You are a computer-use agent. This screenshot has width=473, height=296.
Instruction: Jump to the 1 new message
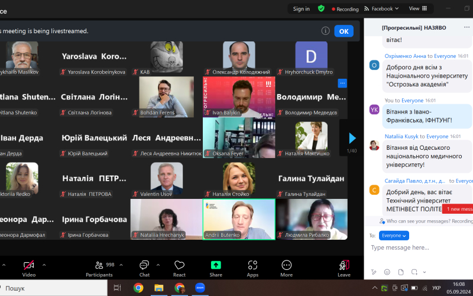click(x=458, y=209)
